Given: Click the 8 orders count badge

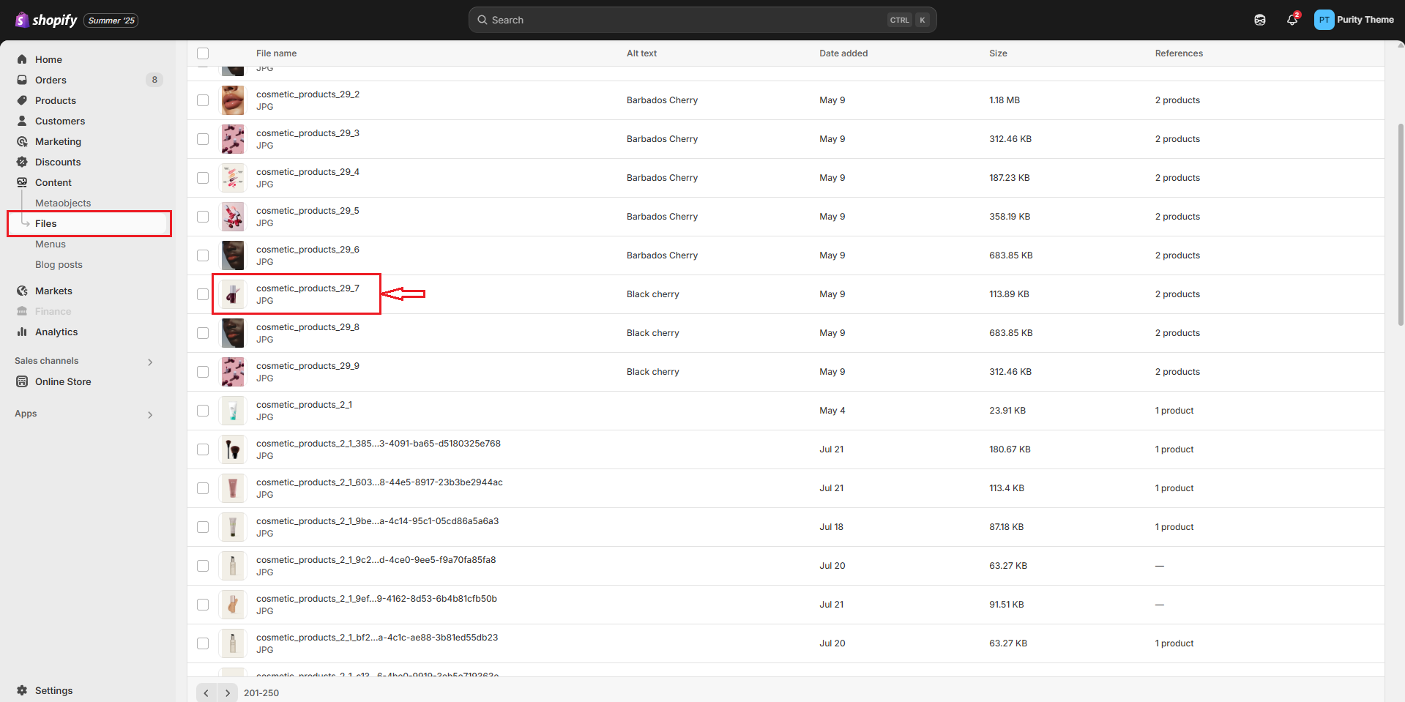Looking at the screenshot, I should [x=154, y=80].
